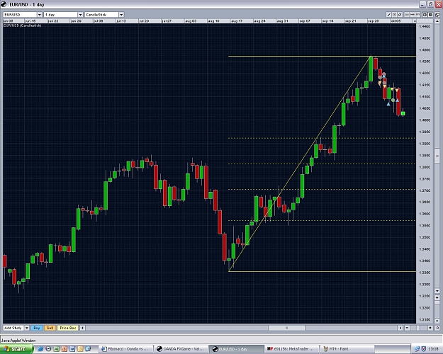Click the detach chart window icon
Screen dimensions: 443x354
pyautogui.click(x=437, y=15)
